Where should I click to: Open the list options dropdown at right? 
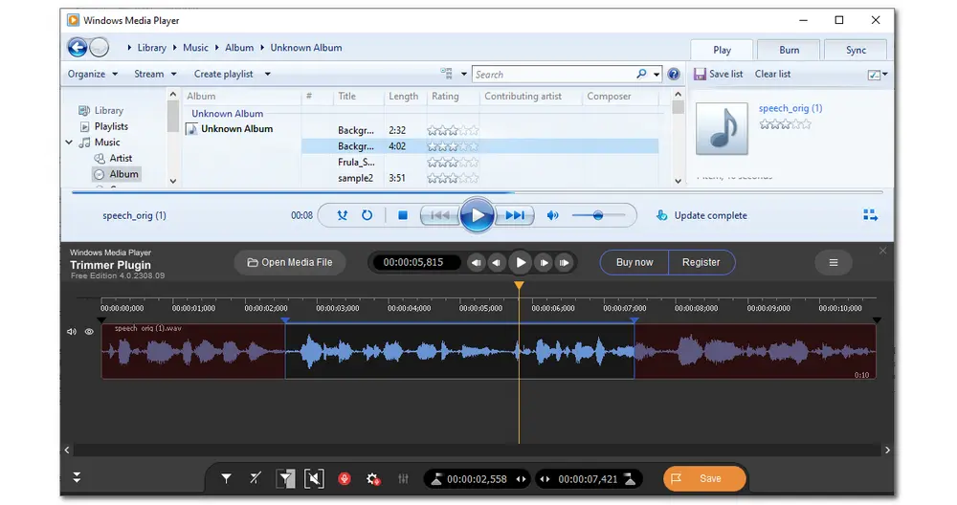(x=877, y=75)
